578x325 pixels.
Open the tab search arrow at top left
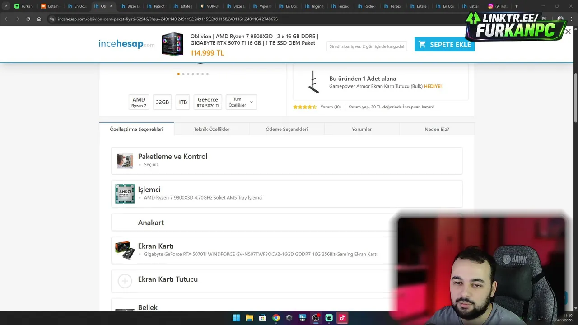tap(6, 6)
